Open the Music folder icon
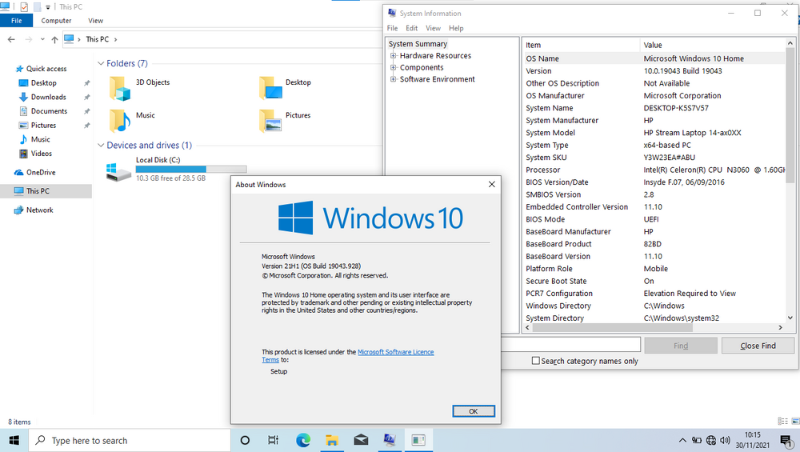Screen dimensions: 800x452 click(x=120, y=122)
